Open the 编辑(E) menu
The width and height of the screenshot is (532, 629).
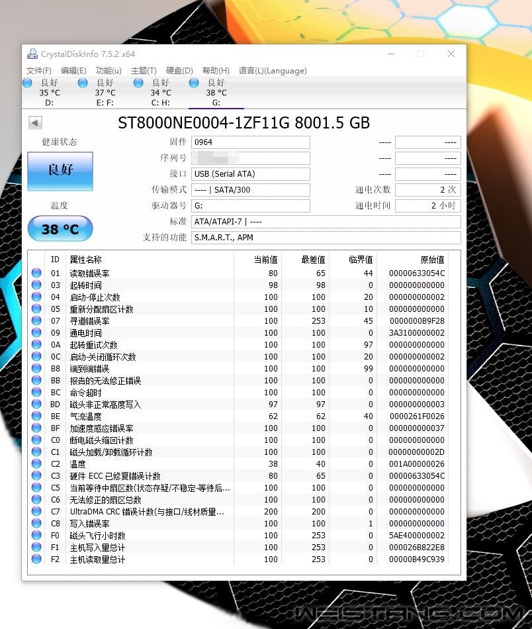tap(73, 71)
